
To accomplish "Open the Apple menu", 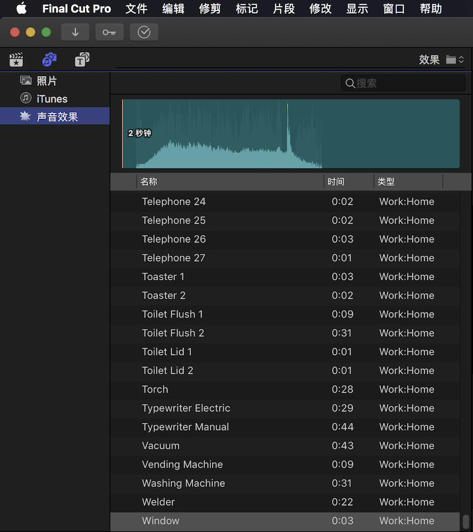I will click(x=21, y=8).
